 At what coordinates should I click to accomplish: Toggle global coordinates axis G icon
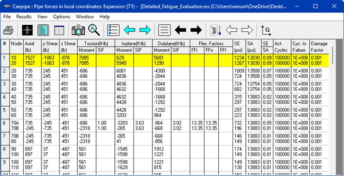click(x=266, y=30)
